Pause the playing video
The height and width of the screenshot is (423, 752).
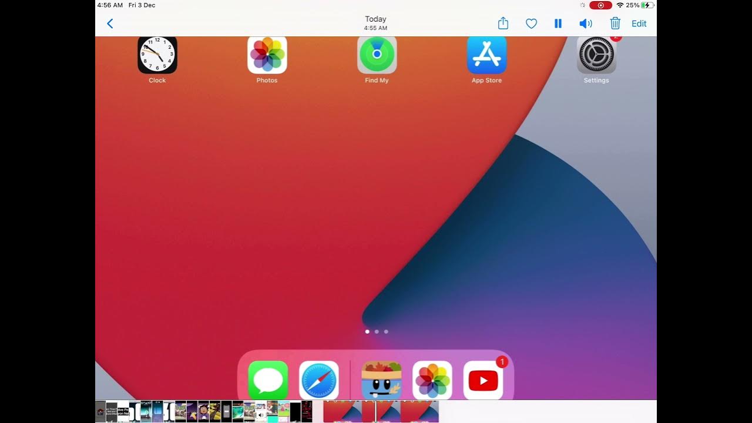click(558, 23)
